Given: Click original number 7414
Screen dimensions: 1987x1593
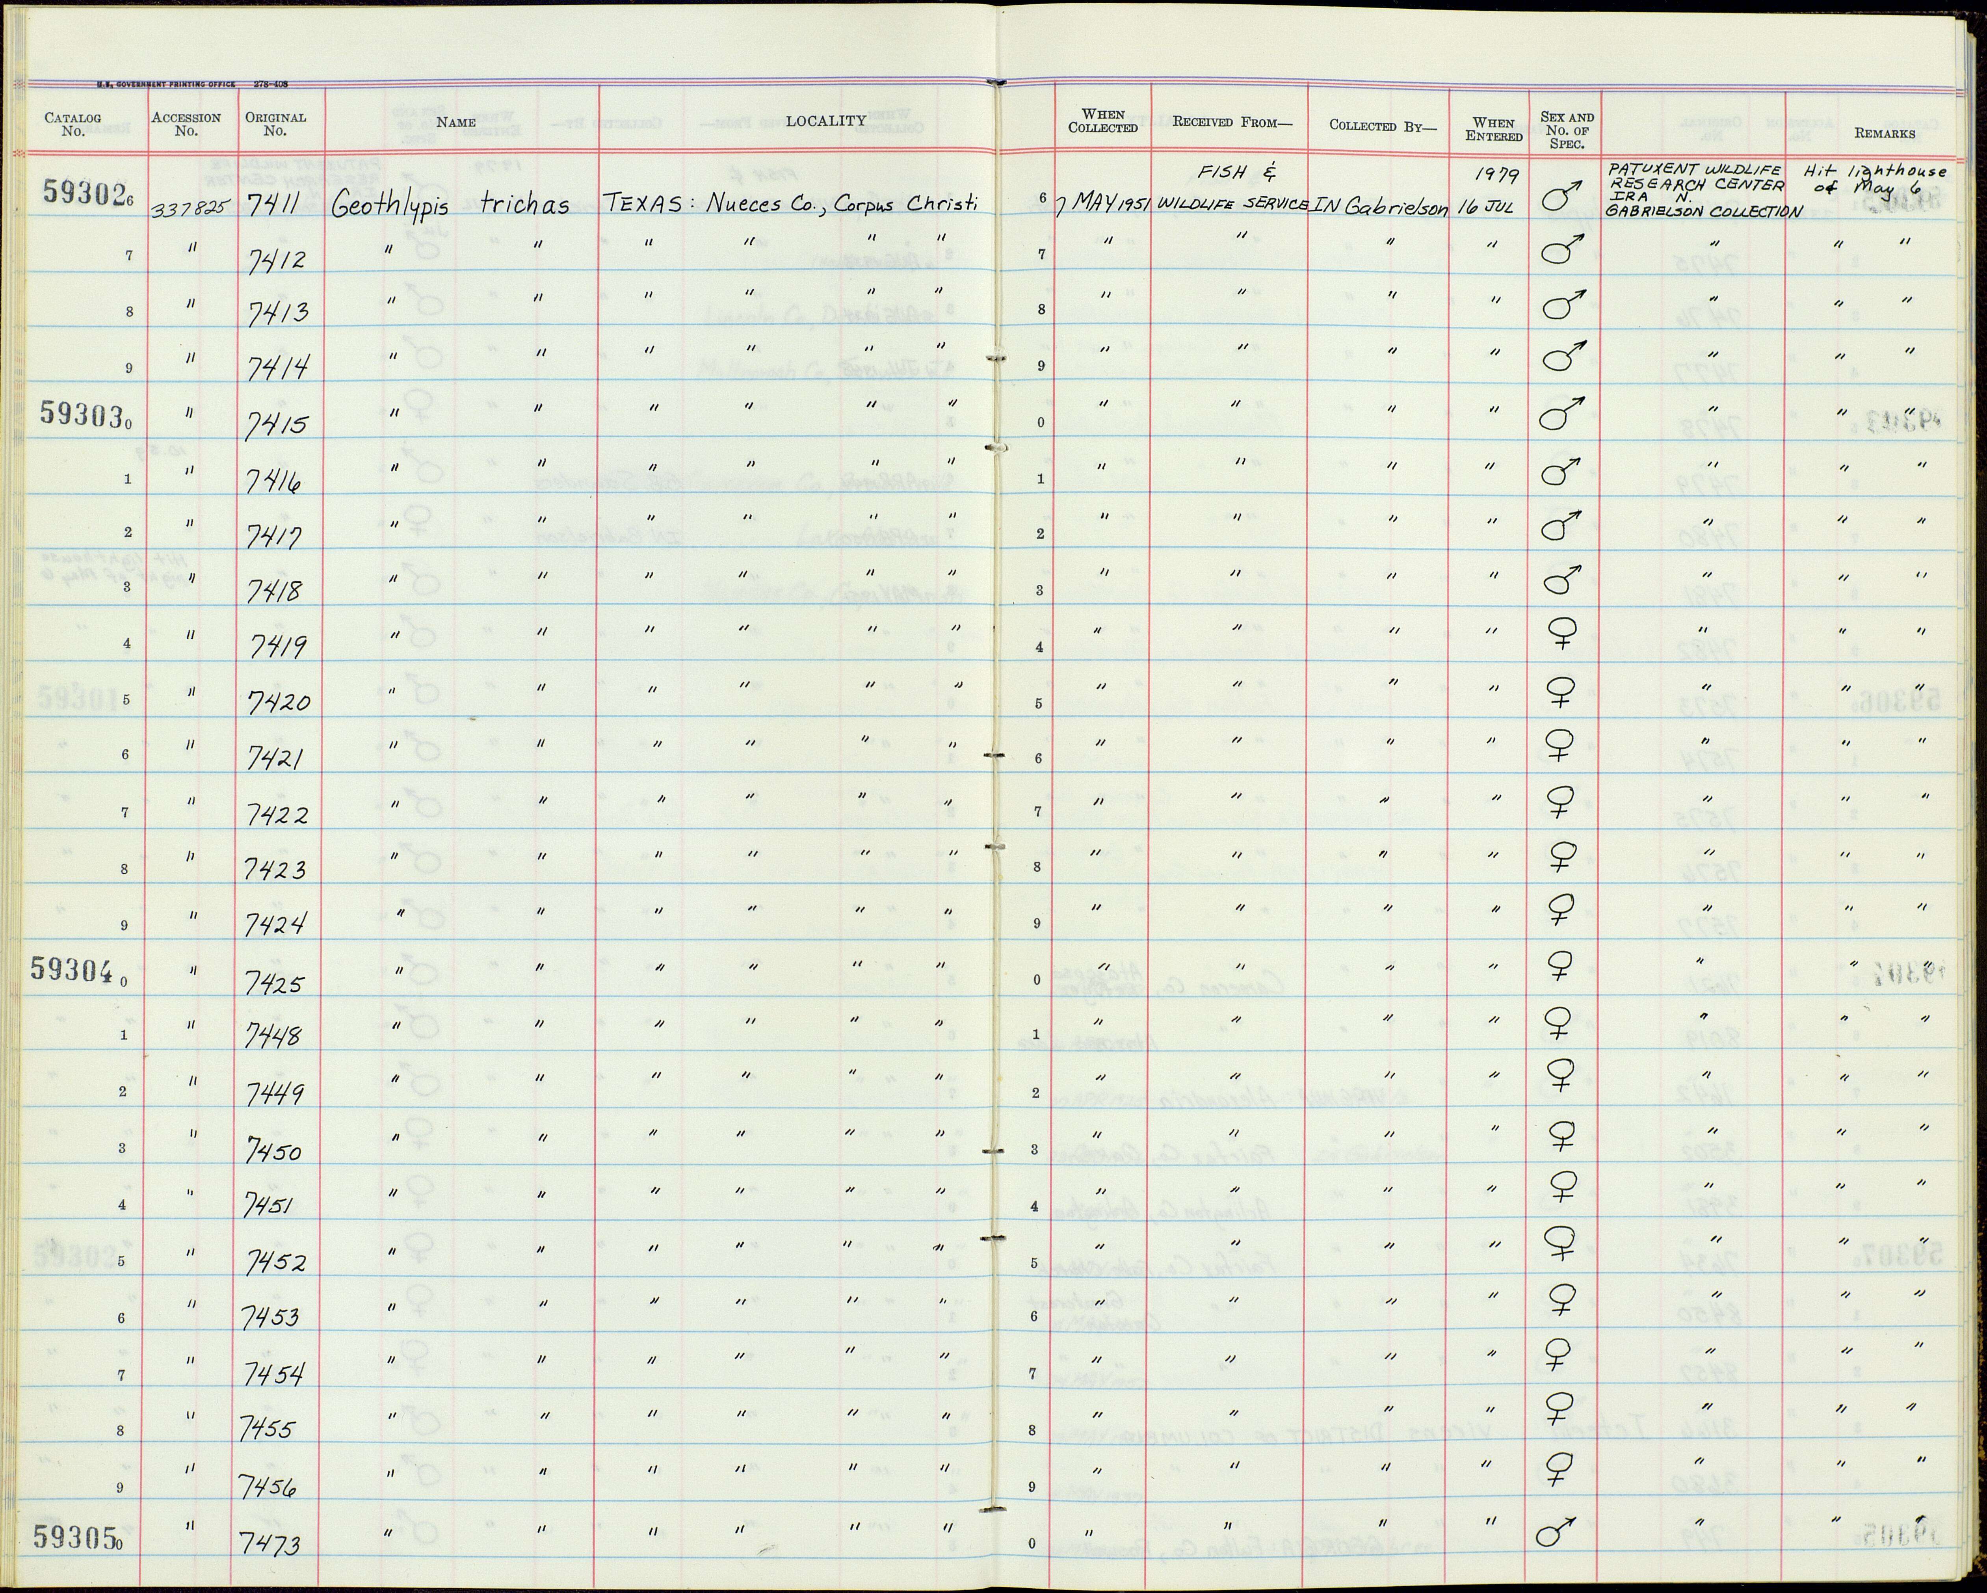Looking at the screenshot, I should [277, 369].
